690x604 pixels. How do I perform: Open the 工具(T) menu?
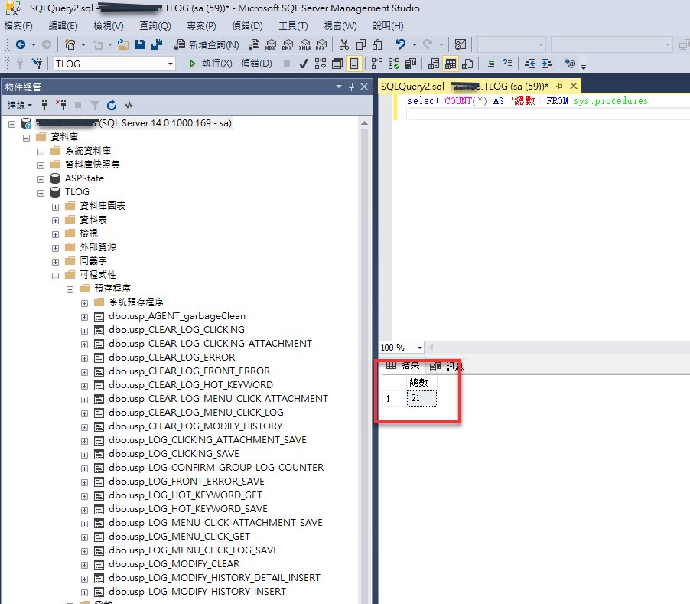tap(293, 26)
